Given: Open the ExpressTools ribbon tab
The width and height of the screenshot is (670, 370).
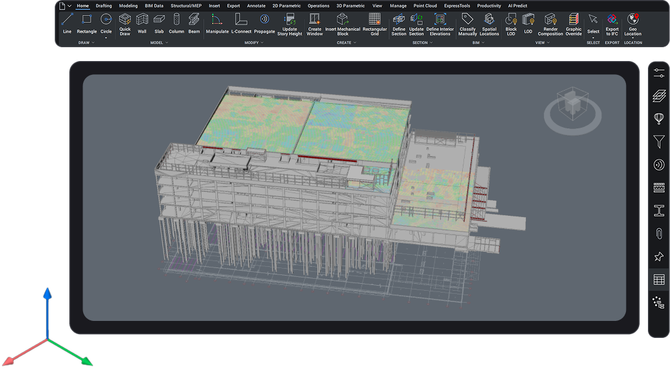Looking at the screenshot, I should [457, 6].
